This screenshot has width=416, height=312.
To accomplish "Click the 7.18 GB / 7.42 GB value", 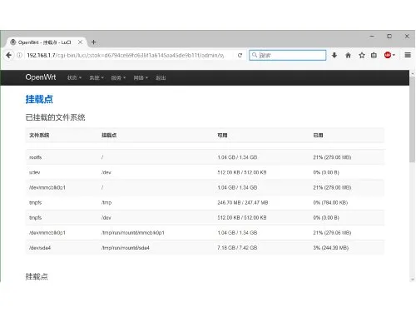I will [237, 248].
